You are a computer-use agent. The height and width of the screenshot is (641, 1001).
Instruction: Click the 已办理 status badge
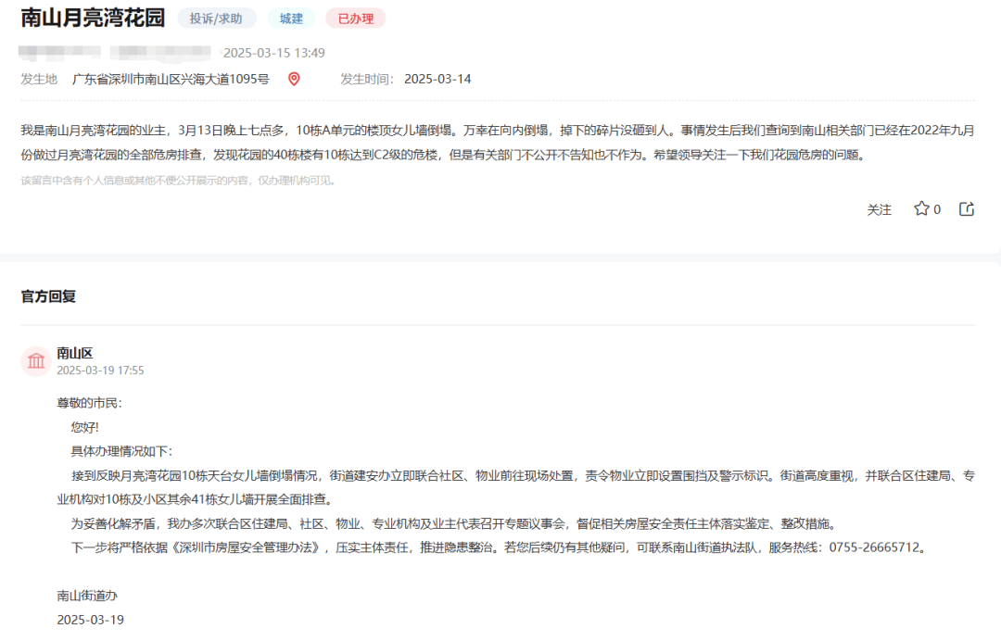pyautogui.click(x=355, y=19)
